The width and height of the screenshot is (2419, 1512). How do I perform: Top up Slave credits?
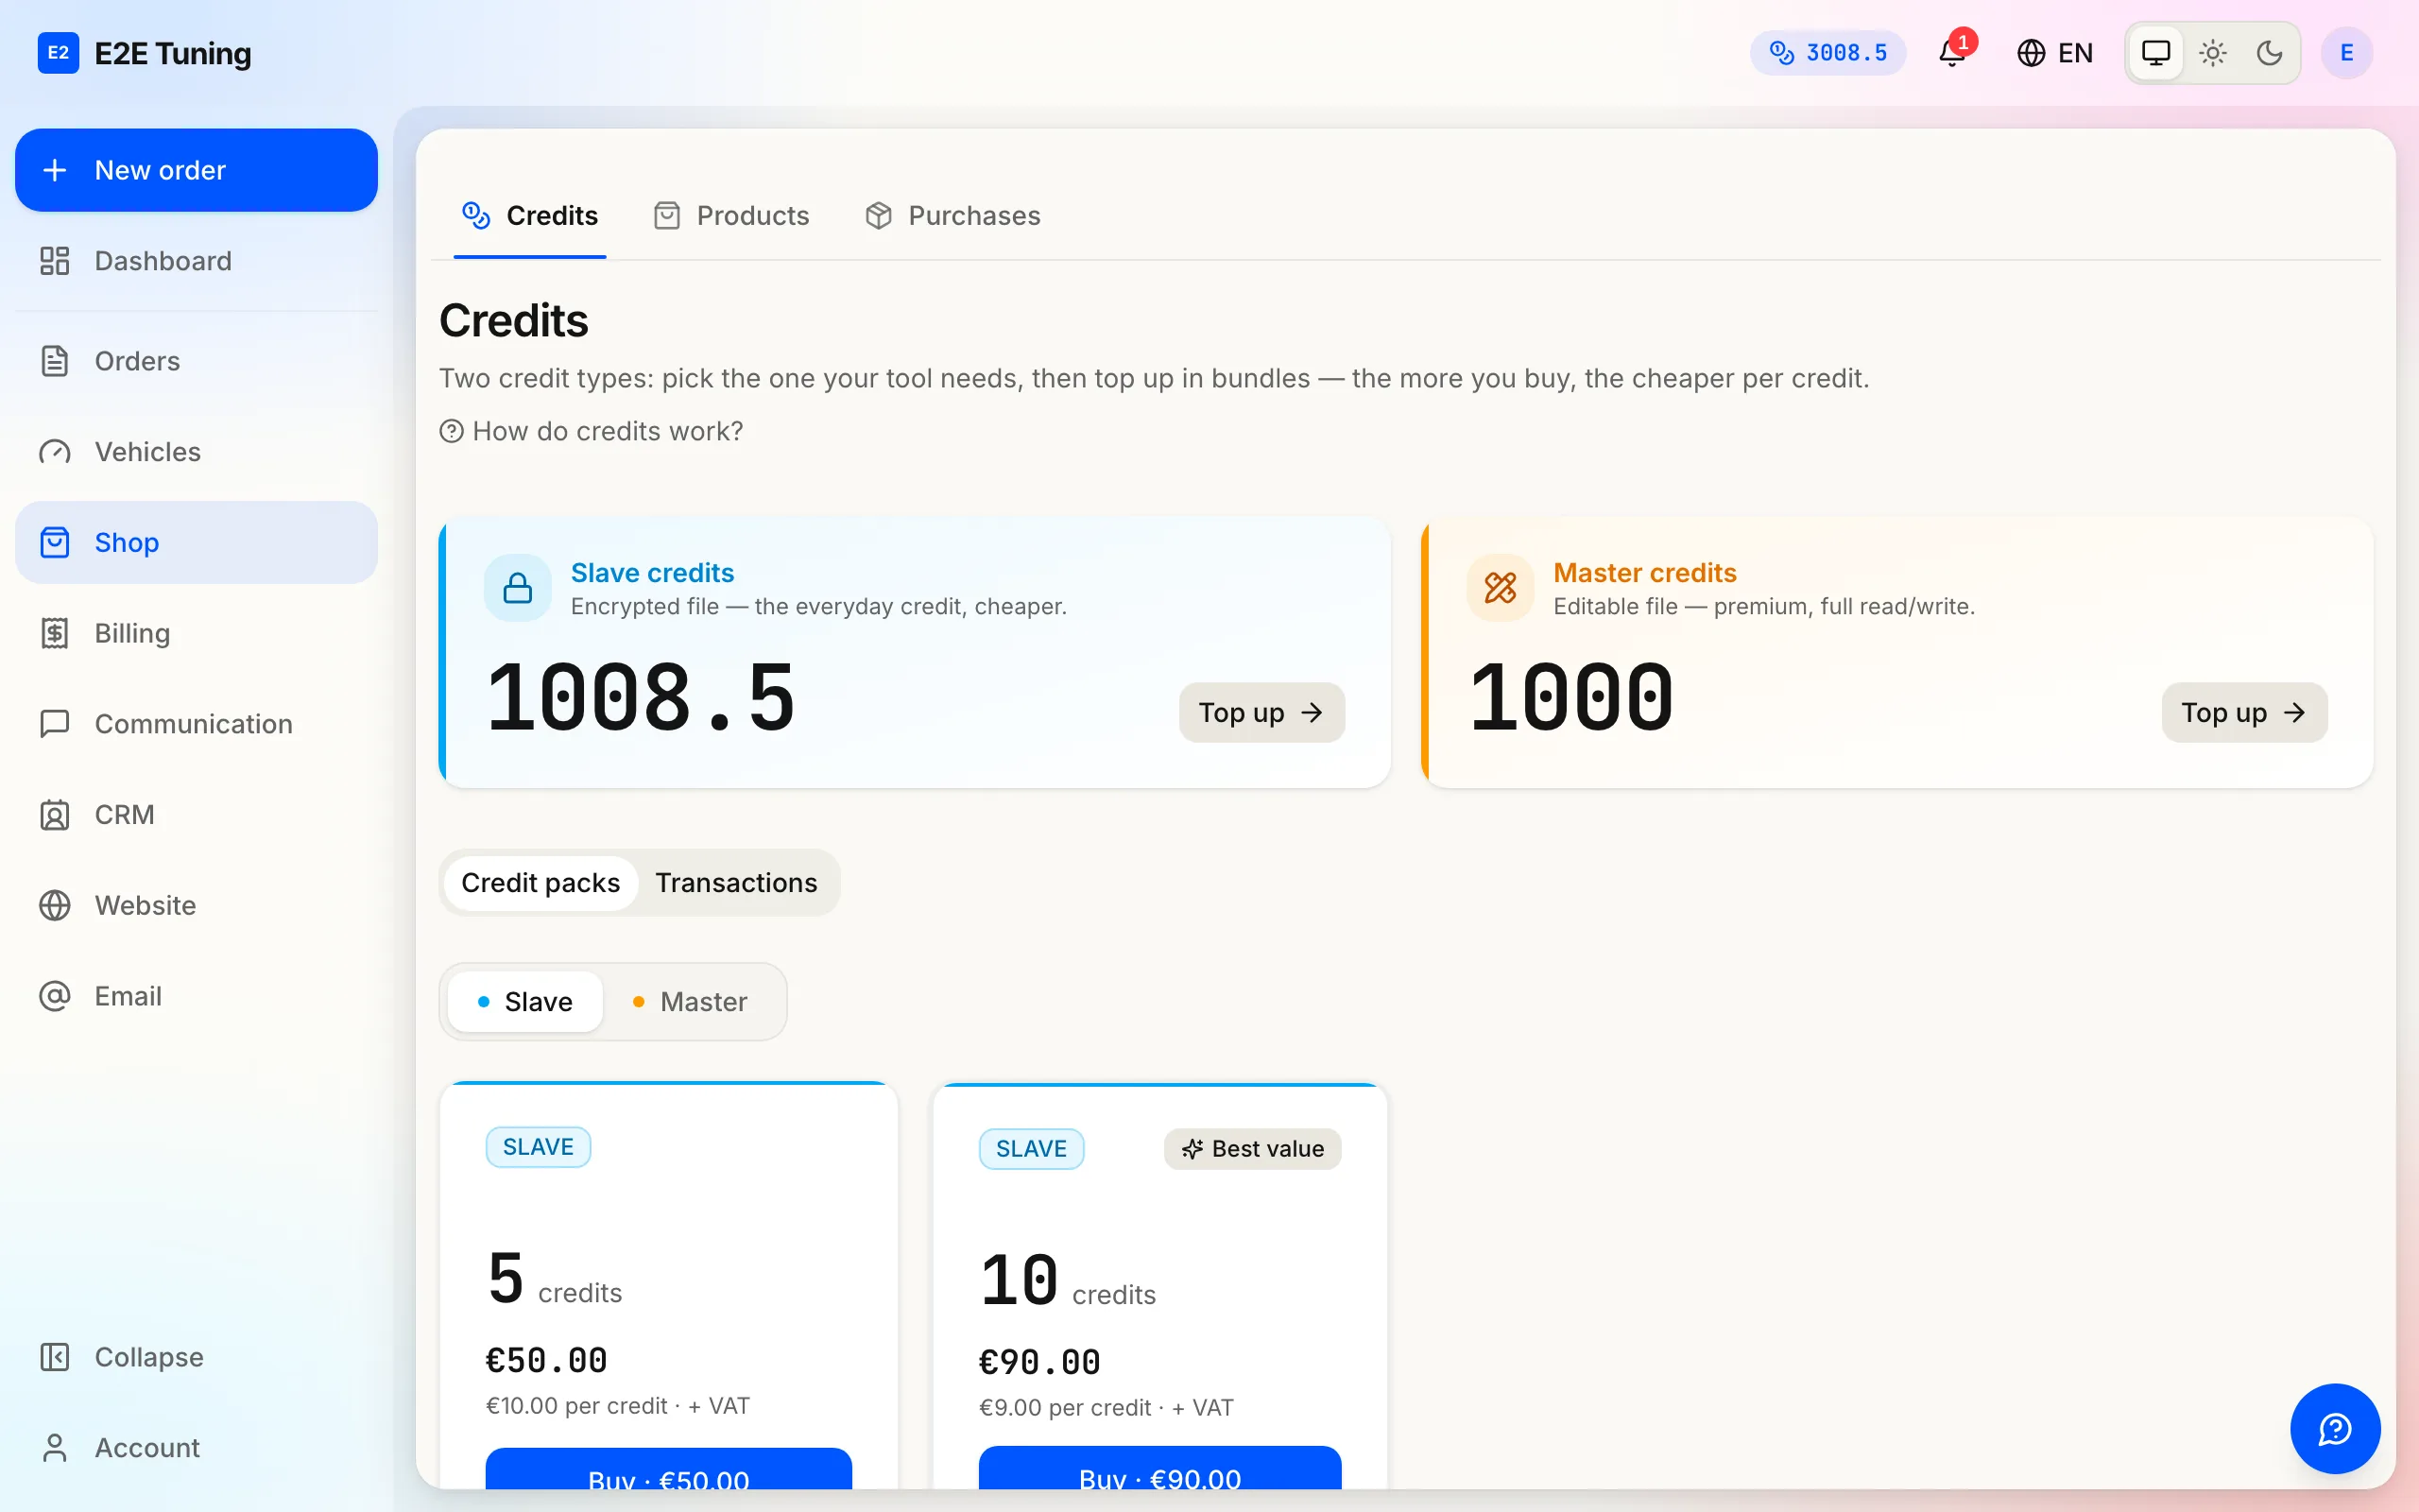(1261, 713)
